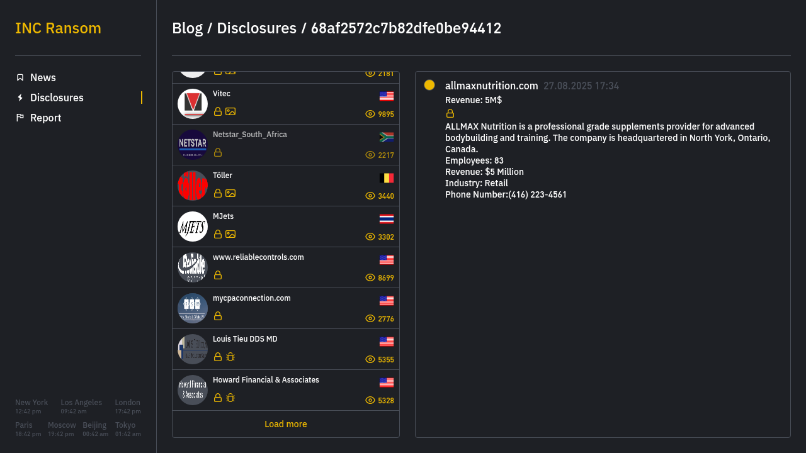Image resolution: width=806 pixels, height=453 pixels.
Task: Click the image icon in Töller entry
Action: (x=230, y=193)
